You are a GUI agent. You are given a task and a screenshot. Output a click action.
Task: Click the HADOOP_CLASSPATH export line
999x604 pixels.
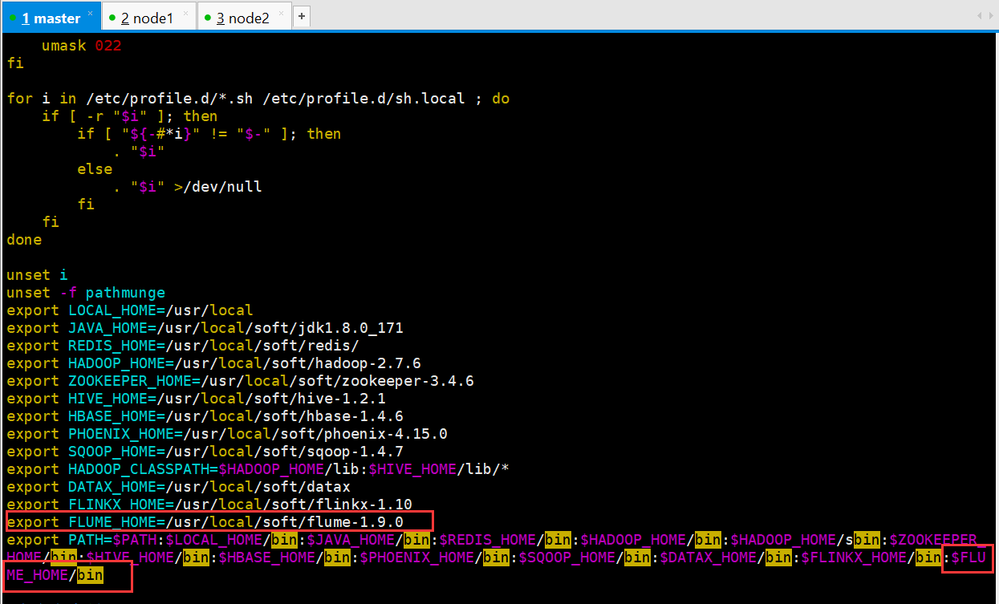258,469
